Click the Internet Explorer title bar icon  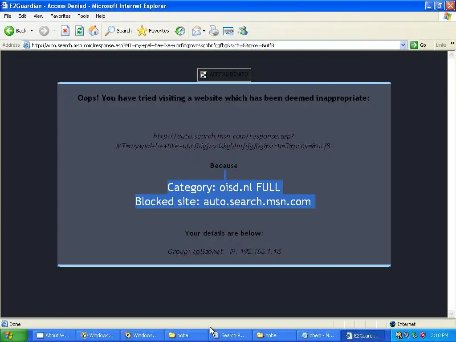click(x=4, y=5)
